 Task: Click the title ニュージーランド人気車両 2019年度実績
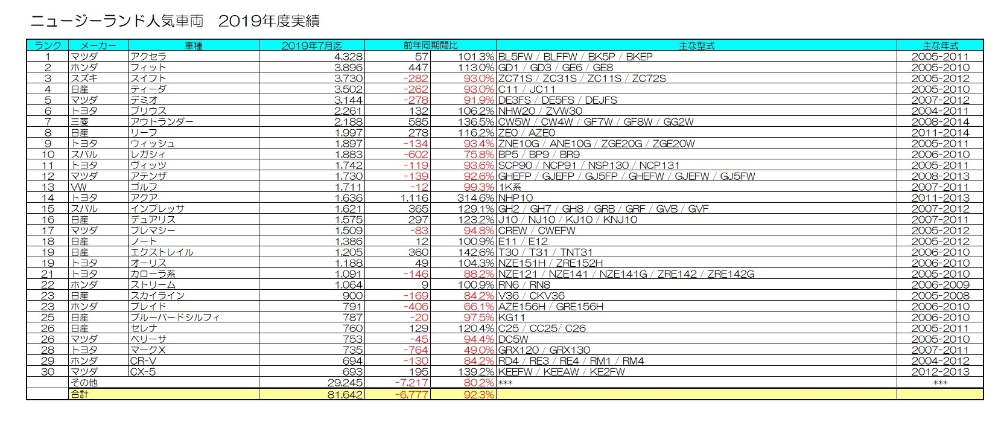click(x=174, y=21)
